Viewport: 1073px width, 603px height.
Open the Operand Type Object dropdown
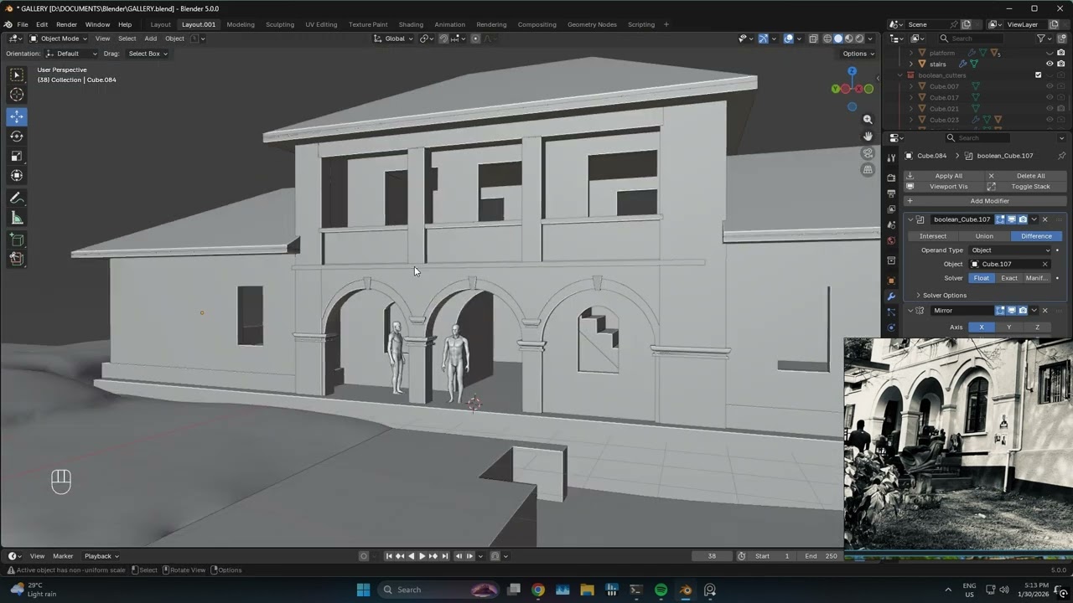click(1010, 250)
